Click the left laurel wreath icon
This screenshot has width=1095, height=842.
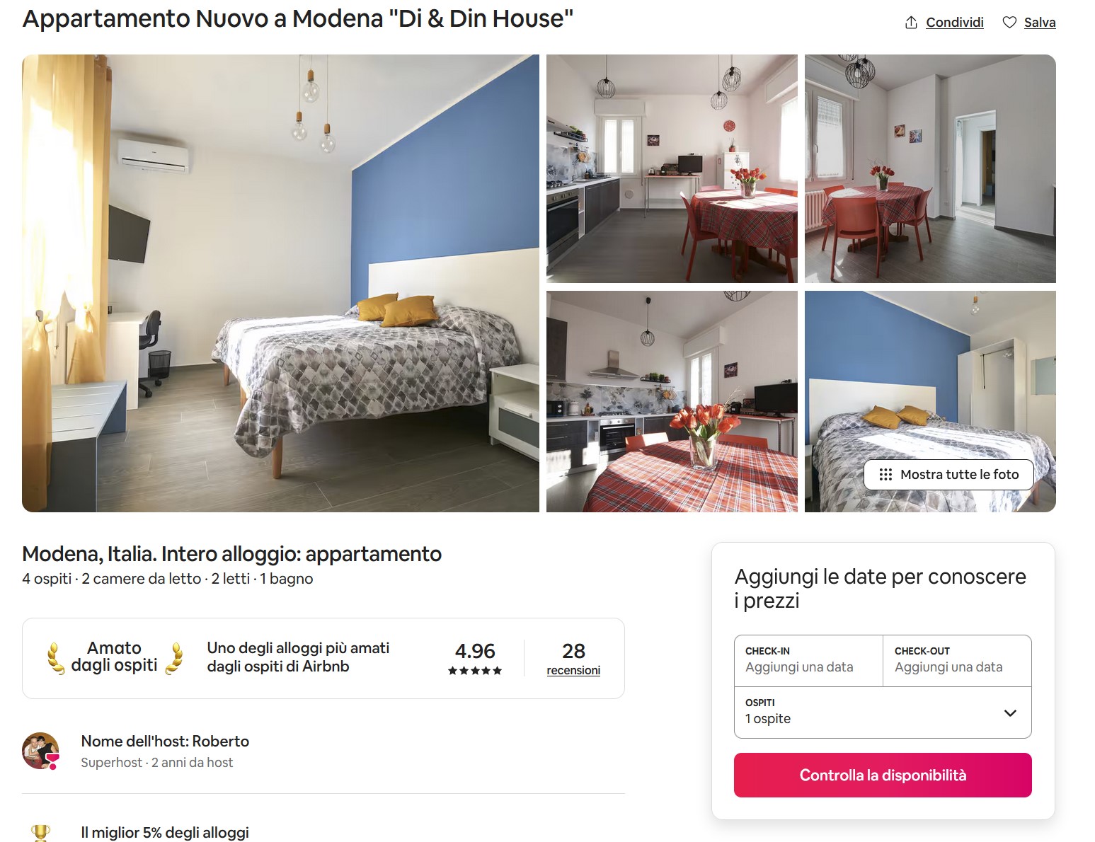tap(55, 658)
